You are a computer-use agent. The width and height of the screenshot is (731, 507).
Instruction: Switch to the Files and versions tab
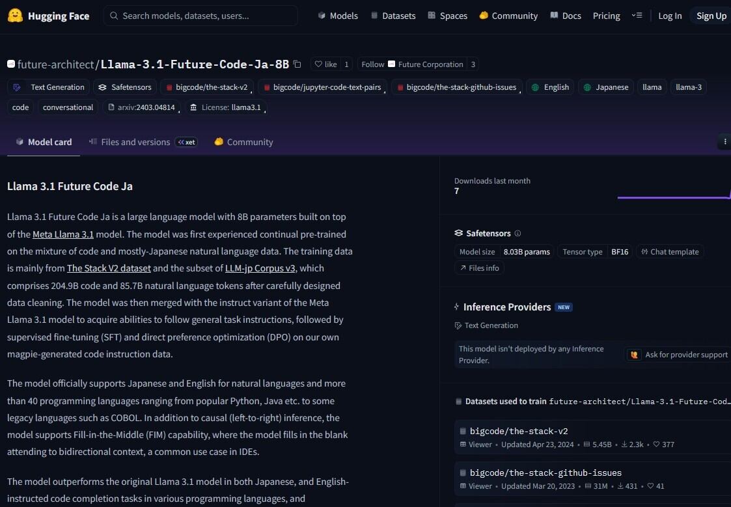point(143,142)
